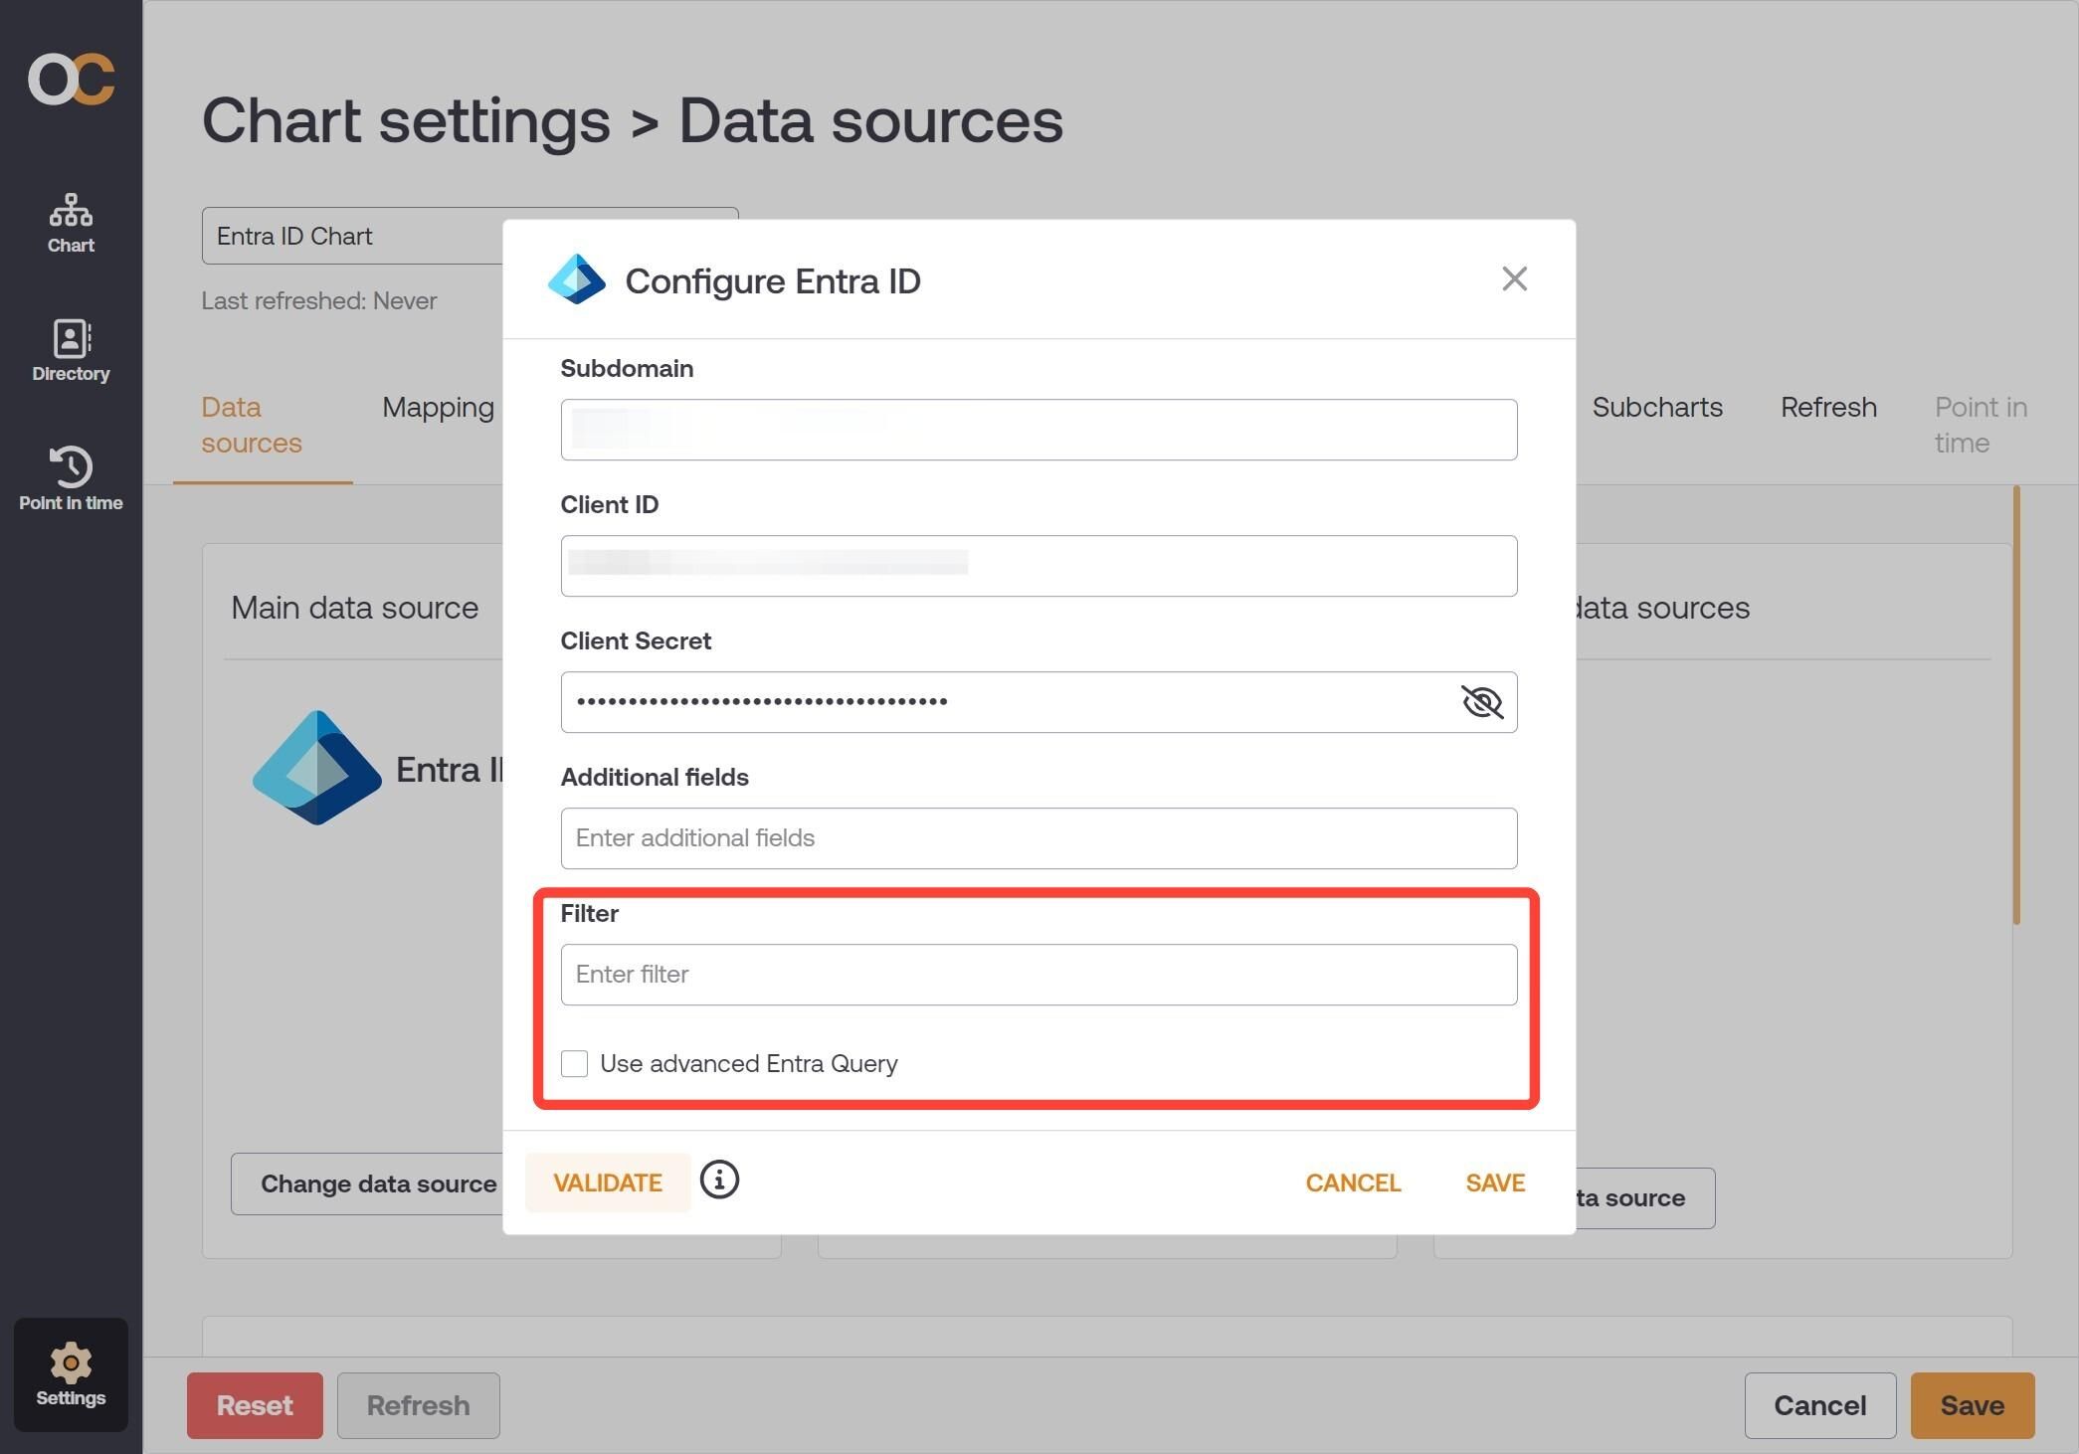Close the Configure Entra ID dialog
Image resolution: width=2079 pixels, height=1454 pixels.
tap(1514, 278)
